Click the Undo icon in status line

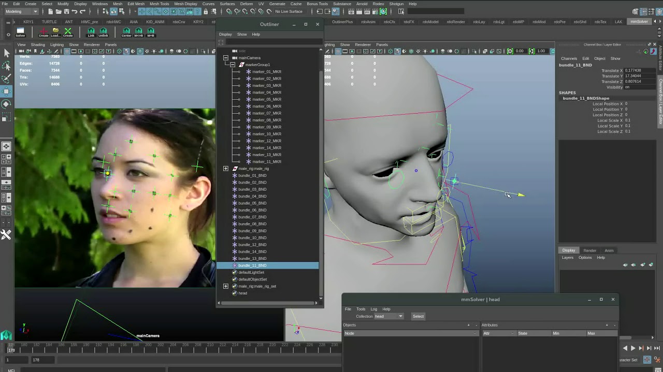pos(75,11)
